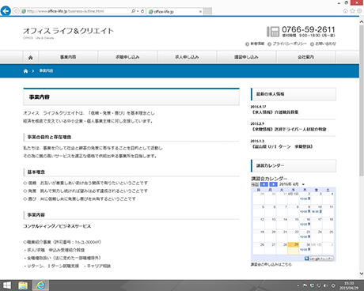Close the office-life.jp tab with its X
This screenshot has width=364, height=291.
[200, 11]
